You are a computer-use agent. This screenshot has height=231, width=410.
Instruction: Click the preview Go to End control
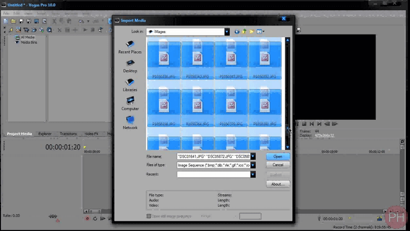[319, 124]
